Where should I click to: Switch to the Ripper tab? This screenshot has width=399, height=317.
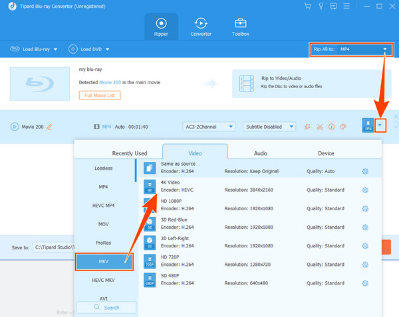coord(161,27)
